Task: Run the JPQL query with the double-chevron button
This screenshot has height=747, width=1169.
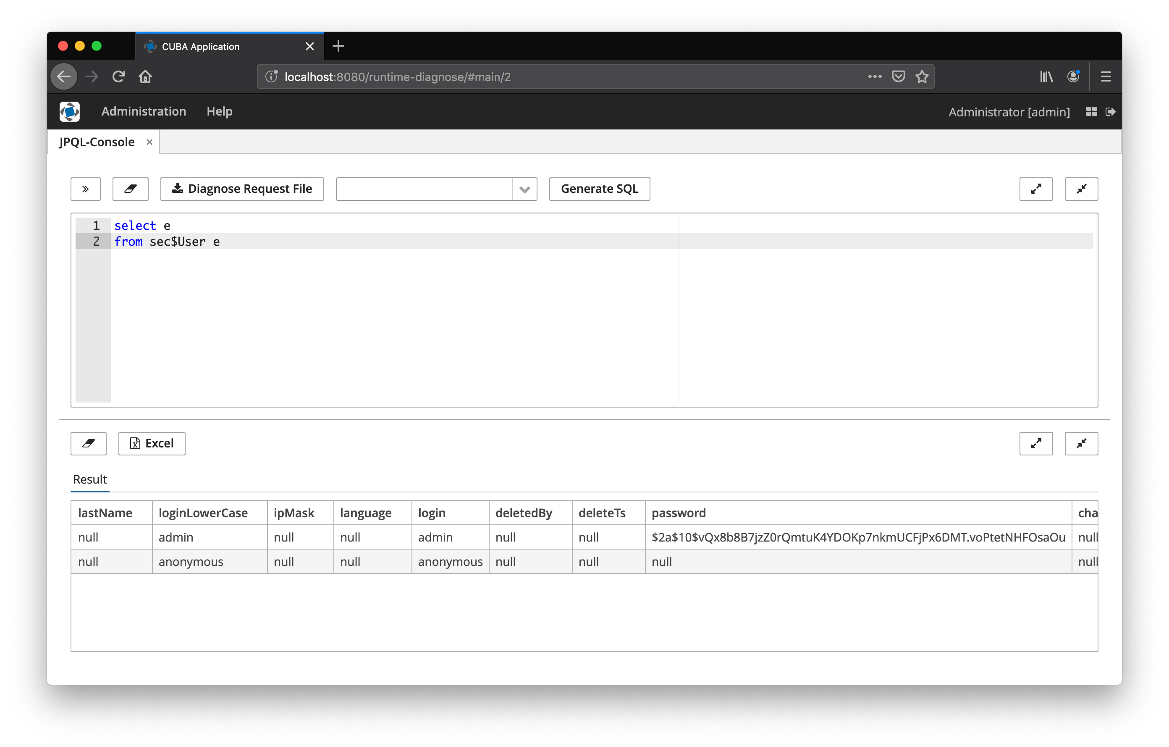Action: (x=85, y=189)
